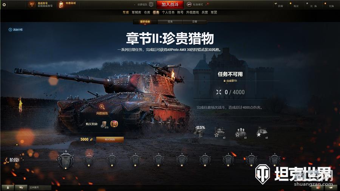Open the settings gear menu
The width and height of the screenshot is (340, 191).
coord(4,4)
